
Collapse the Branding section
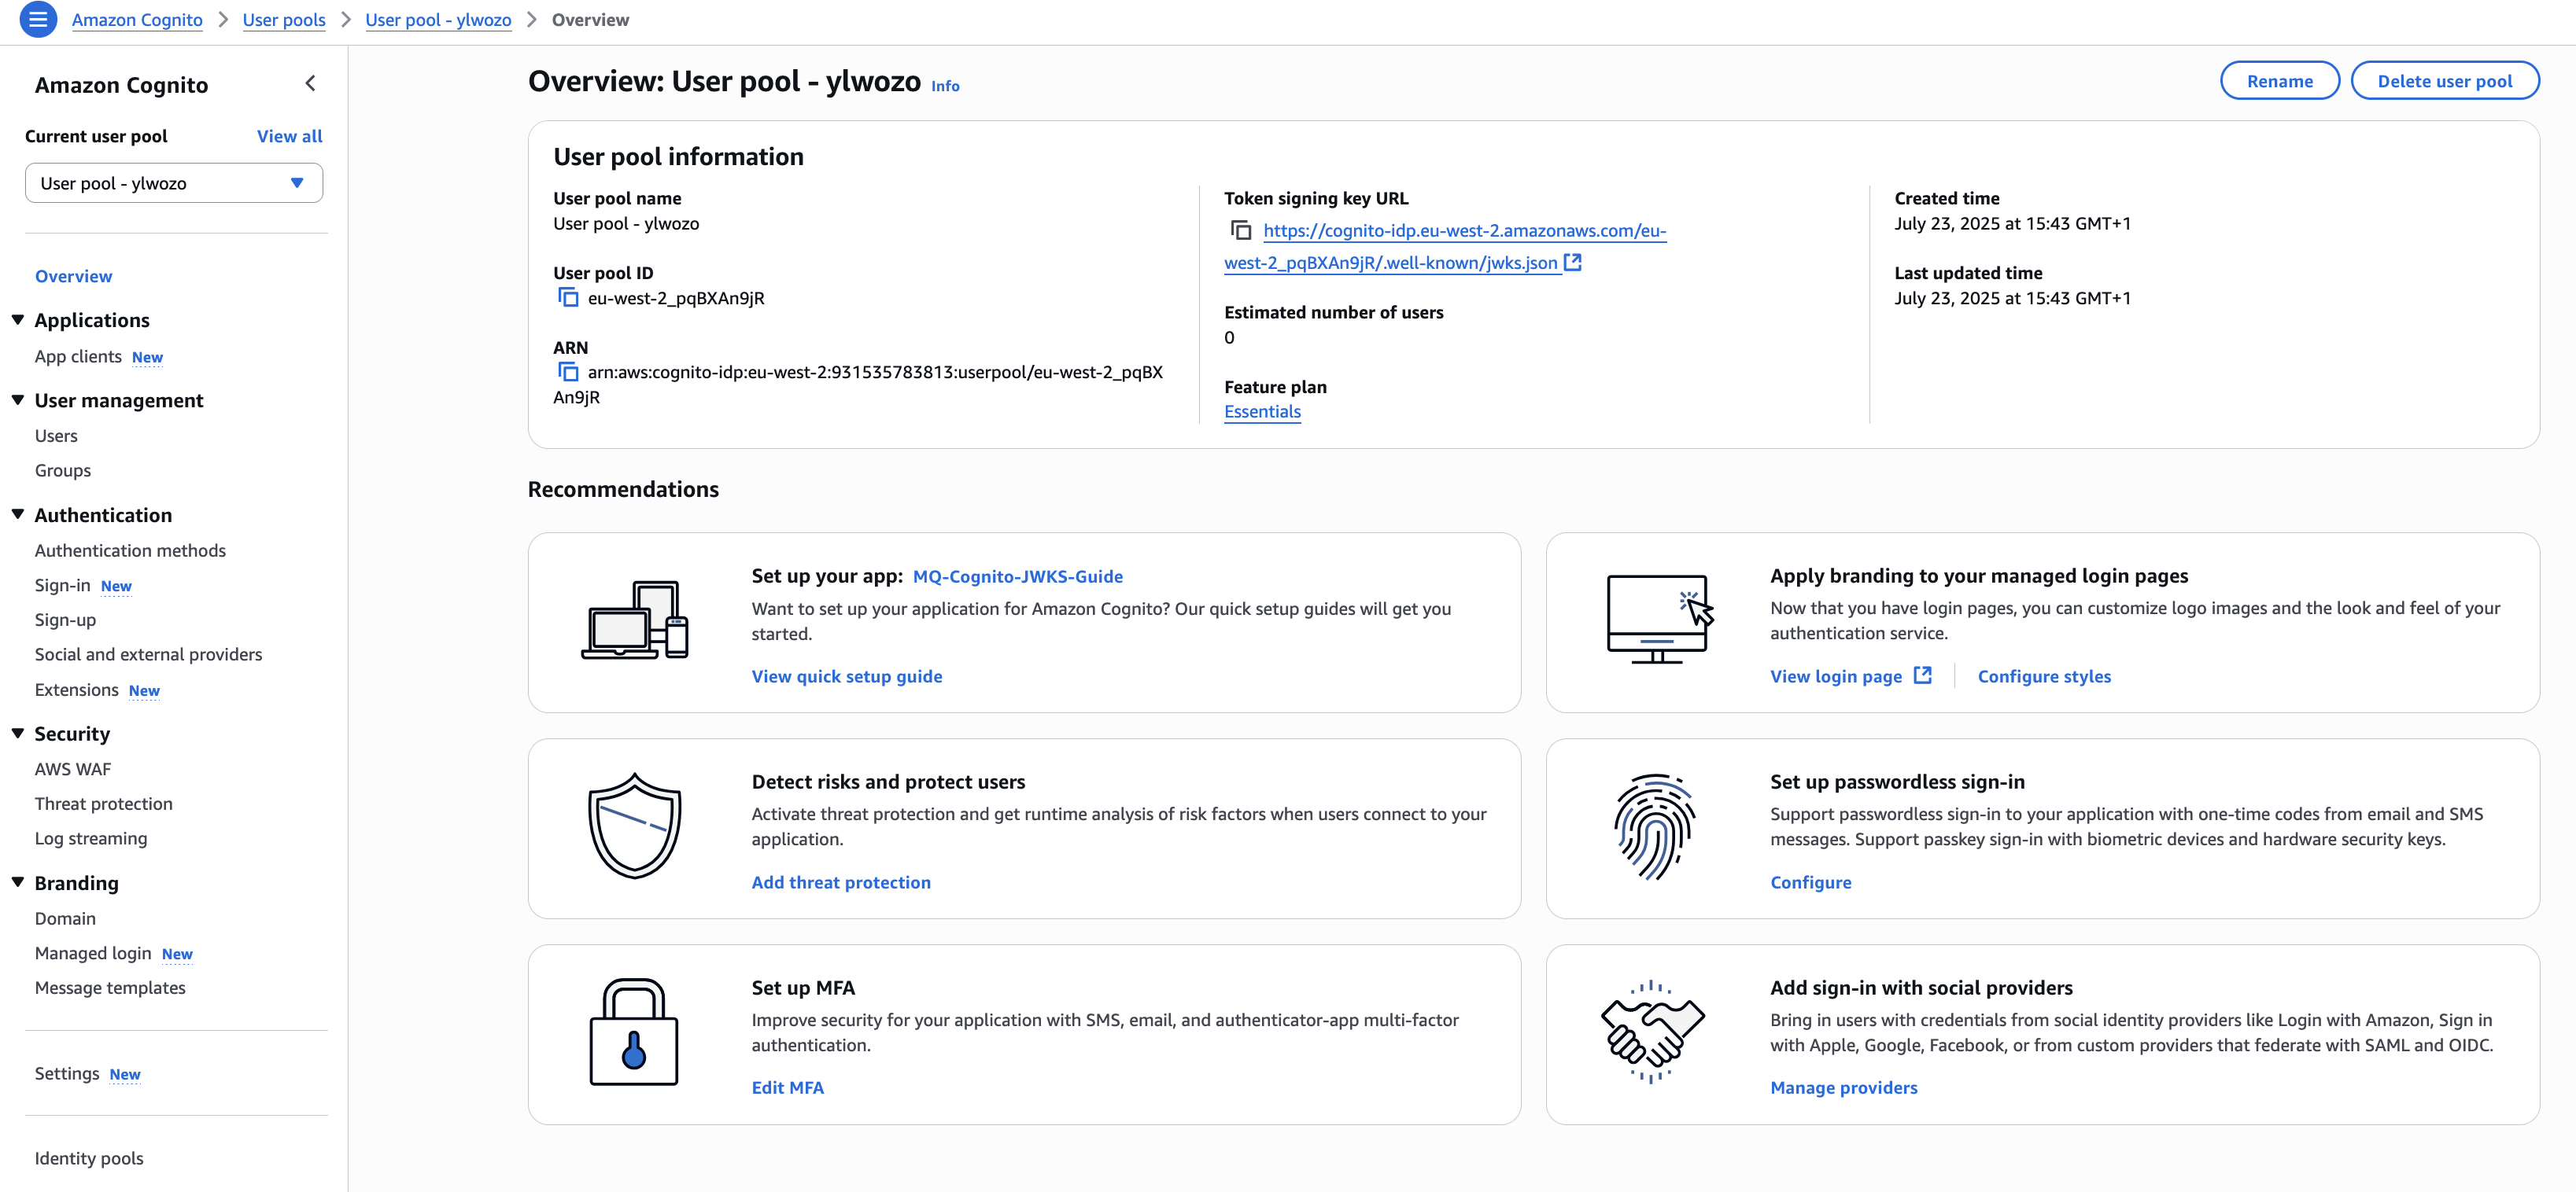pos(18,882)
